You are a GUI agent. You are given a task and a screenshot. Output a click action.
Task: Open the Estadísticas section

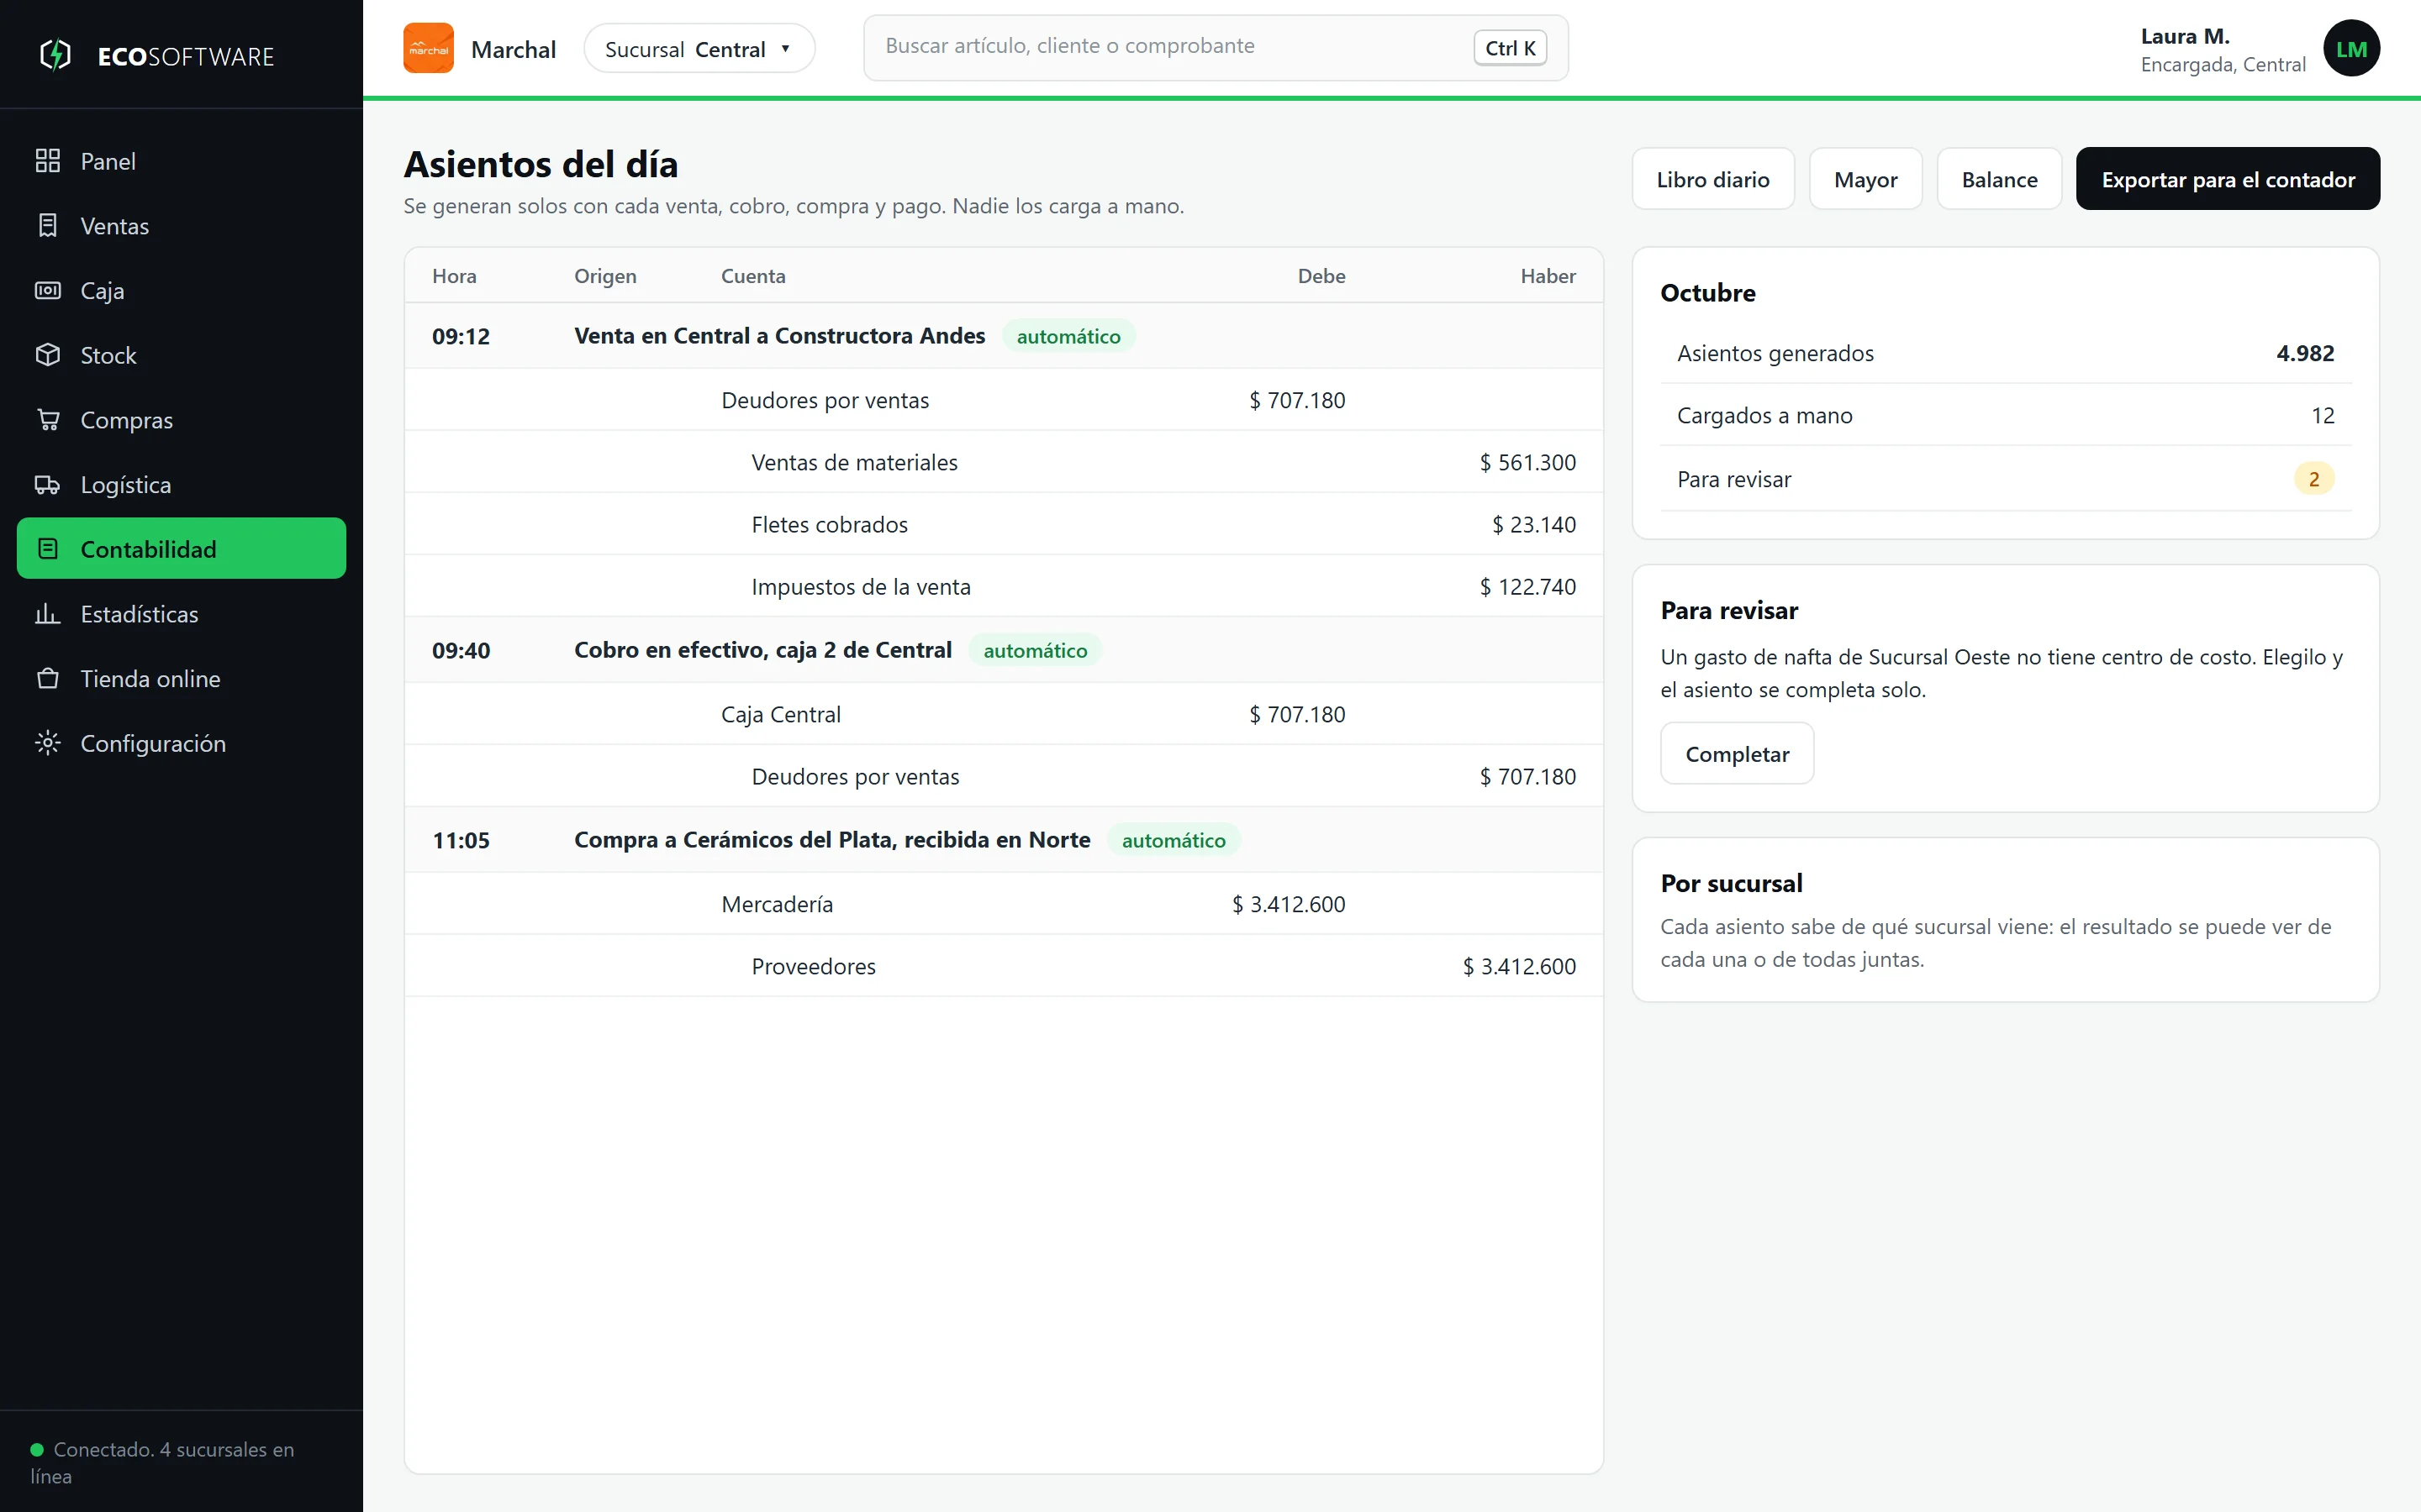point(181,614)
